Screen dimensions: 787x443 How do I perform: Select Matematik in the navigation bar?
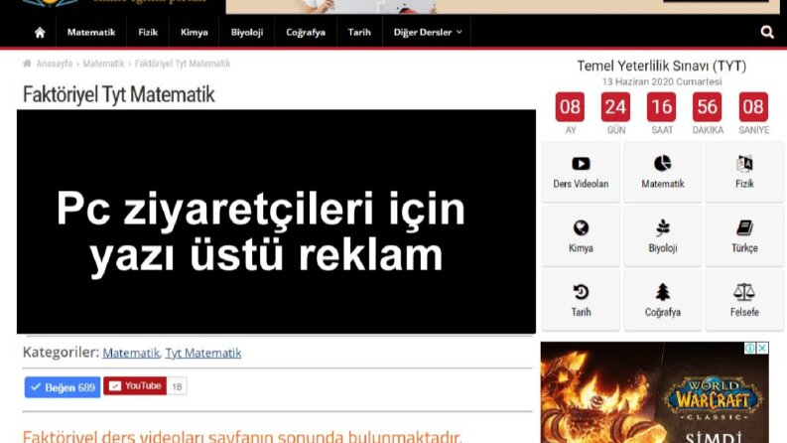click(91, 32)
